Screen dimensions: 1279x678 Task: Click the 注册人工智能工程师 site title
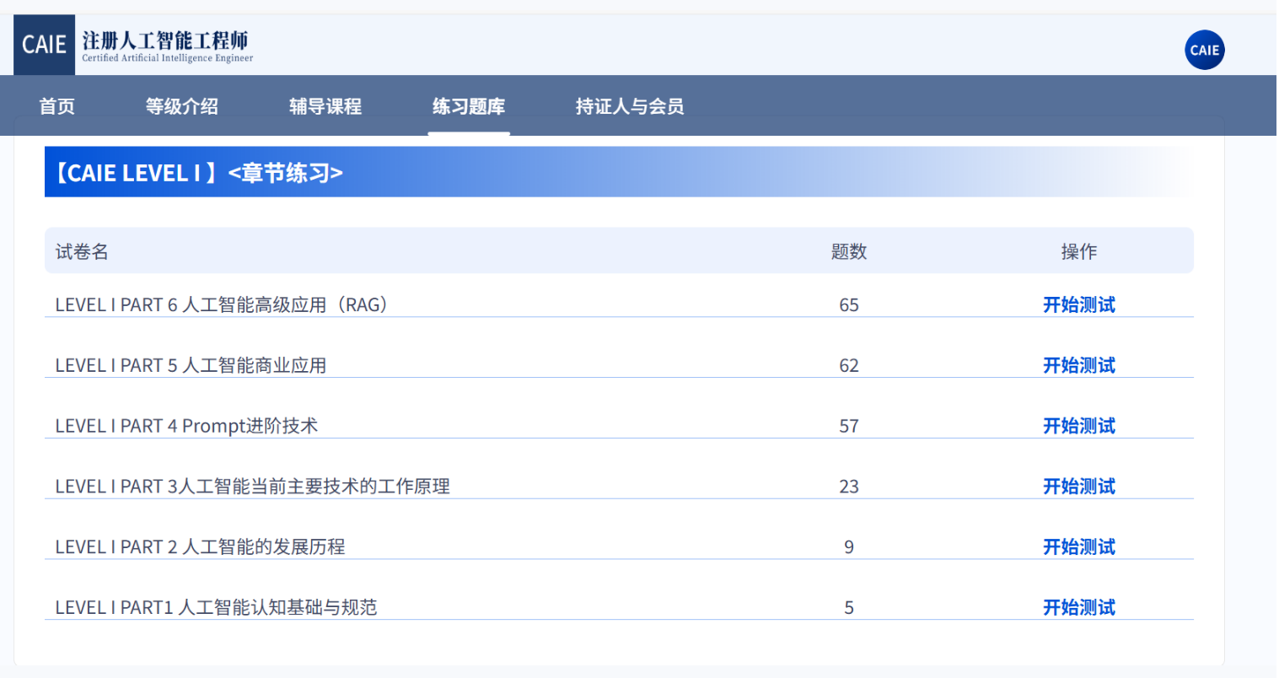coord(165,41)
